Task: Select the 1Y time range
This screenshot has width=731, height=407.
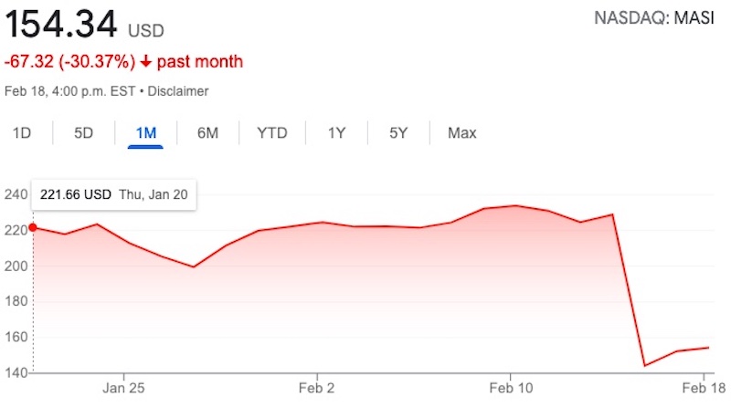Action: pyautogui.click(x=336, y=133)
